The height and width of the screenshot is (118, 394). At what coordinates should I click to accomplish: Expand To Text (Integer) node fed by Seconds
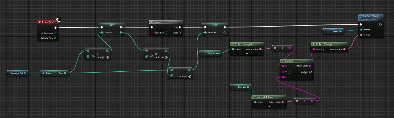tap(269, 106)
